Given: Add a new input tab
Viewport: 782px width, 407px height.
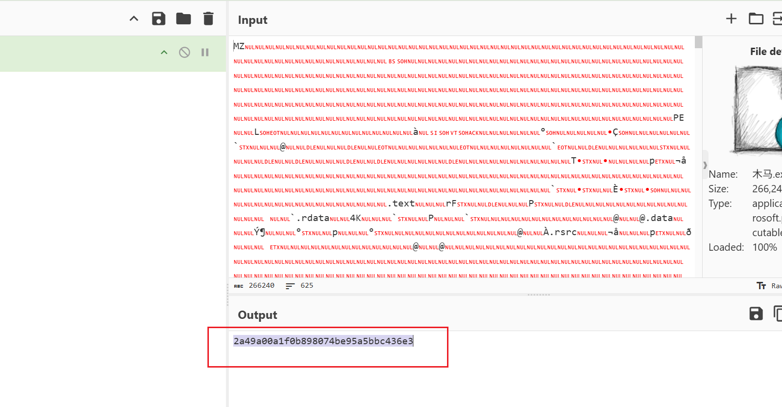Looking at the screenshot, I should coord(731,19).
